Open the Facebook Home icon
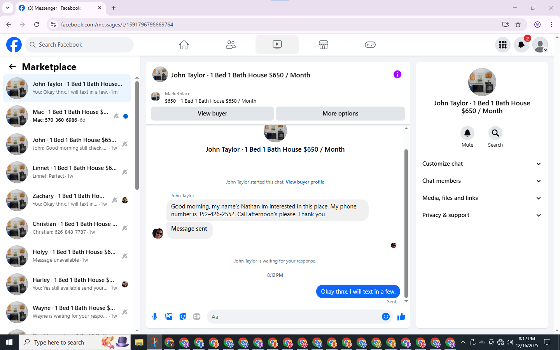Screen dimensions: 560x350 (184, 45)
